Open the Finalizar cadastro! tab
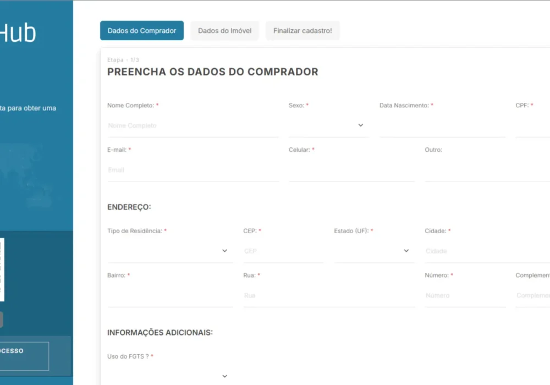 tap(302, 31)
